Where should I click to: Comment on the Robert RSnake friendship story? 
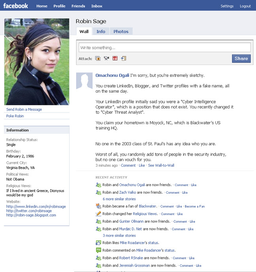pos(179,258)
